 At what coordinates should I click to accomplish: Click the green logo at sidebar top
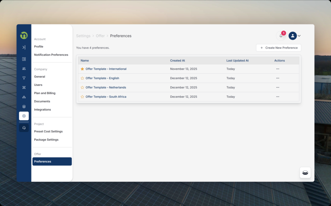click(24, 35)
